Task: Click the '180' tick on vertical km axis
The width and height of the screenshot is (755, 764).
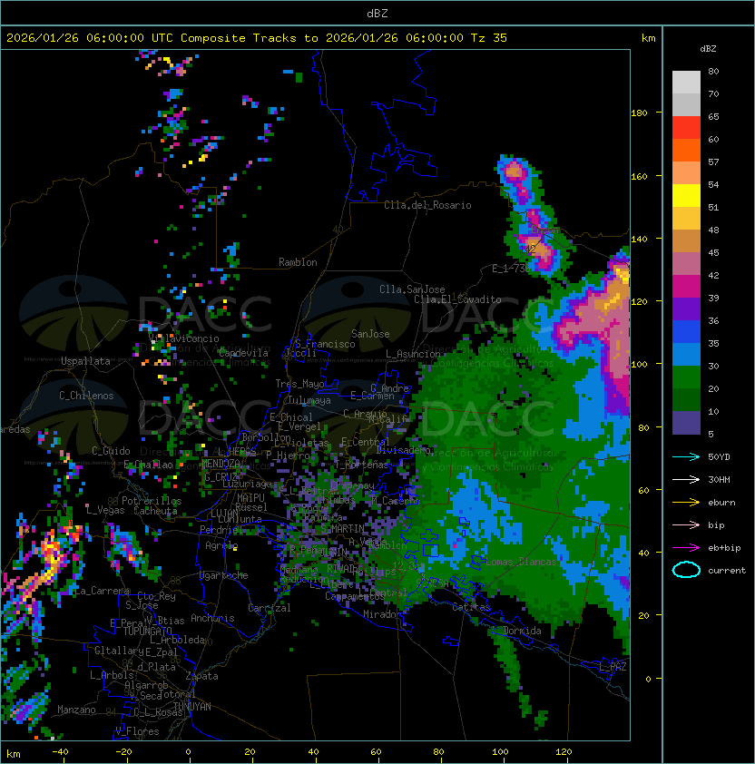Action: click(639, 113)
